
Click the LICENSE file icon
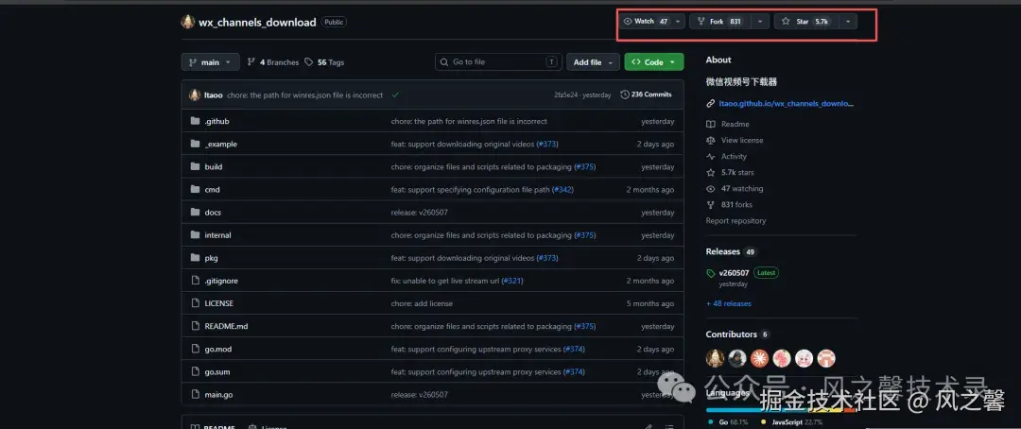point(195,303)
